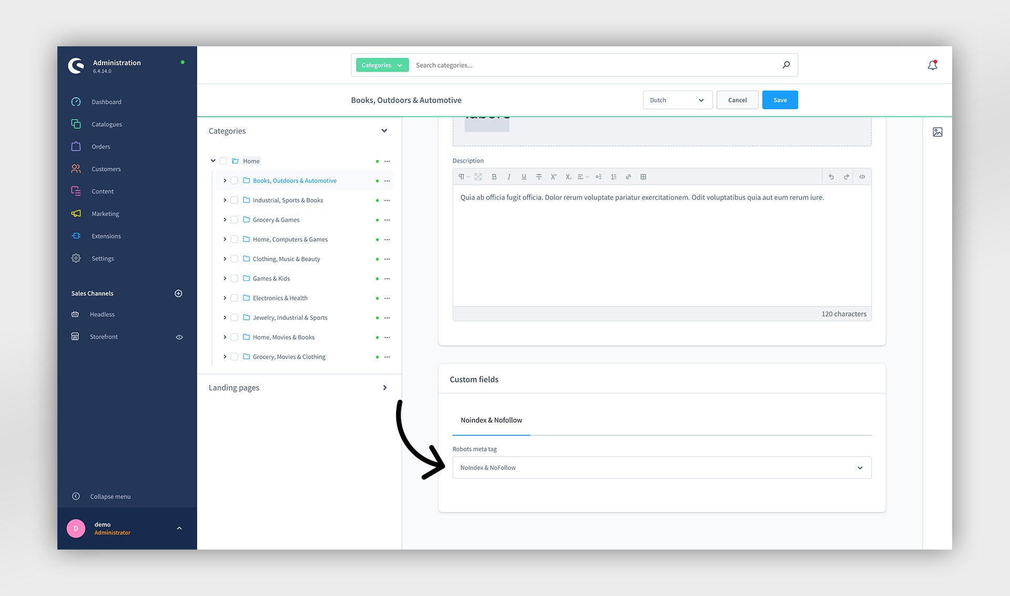Image resolution: width=1010 pixels, height=596 pixels.
Task: Open the text color picker in editor
Action: point(478,177)
